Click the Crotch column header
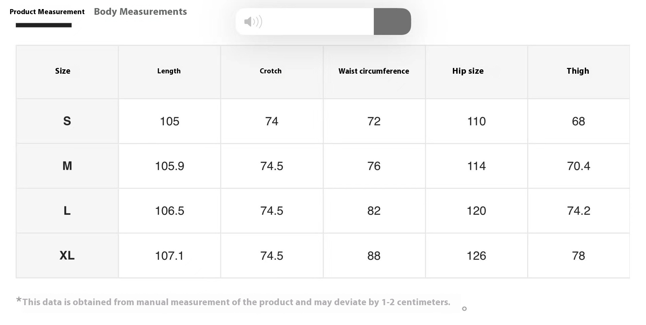This screenshot has width=646, height=325. pos(271,71)
